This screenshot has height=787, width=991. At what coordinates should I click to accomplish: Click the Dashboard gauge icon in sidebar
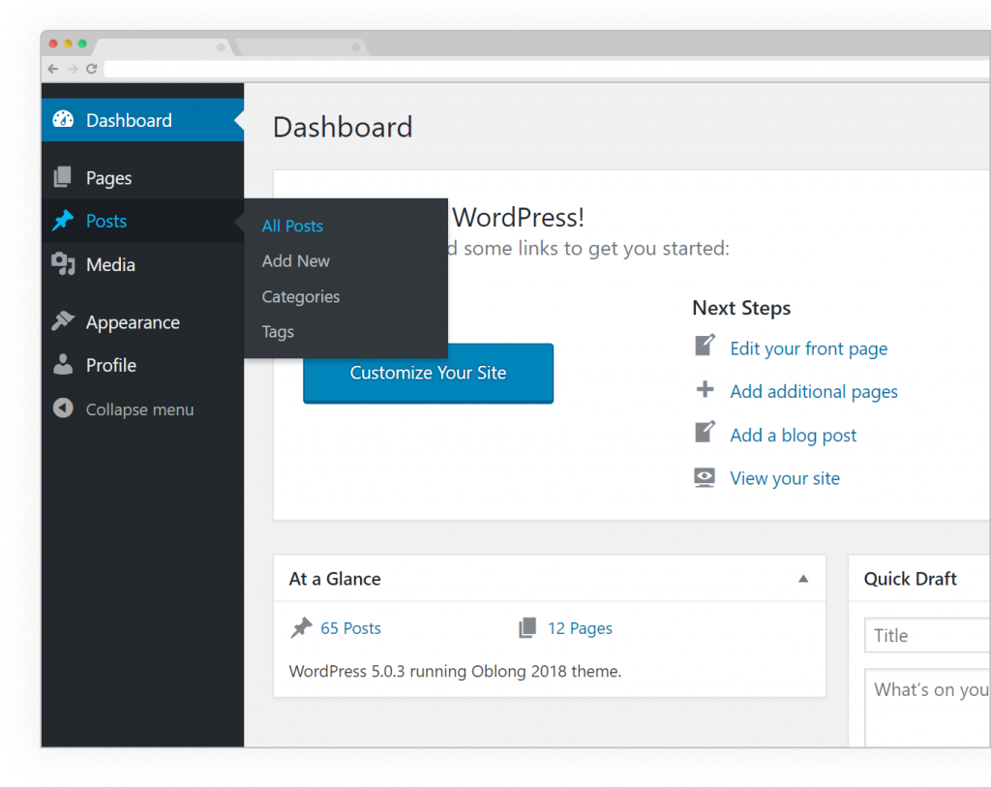point(63,119)
